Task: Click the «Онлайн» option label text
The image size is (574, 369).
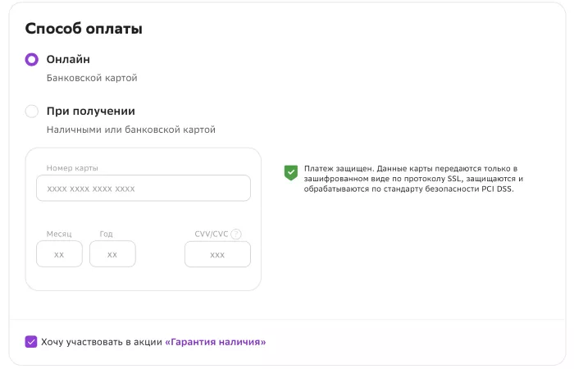Action: 68,60
